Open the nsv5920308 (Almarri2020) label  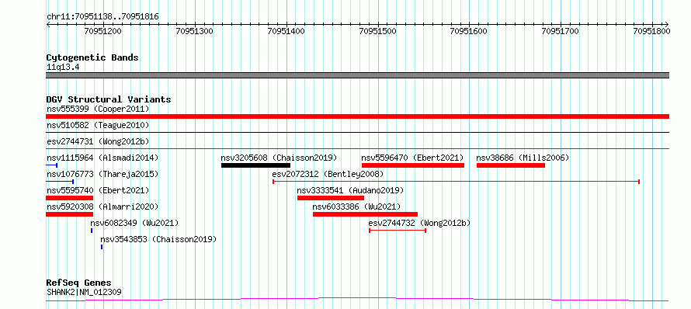coord(102,207)
